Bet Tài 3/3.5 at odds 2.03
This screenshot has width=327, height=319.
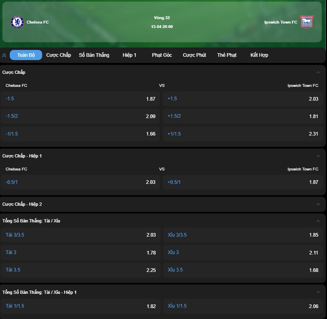(x=81, y=235)
